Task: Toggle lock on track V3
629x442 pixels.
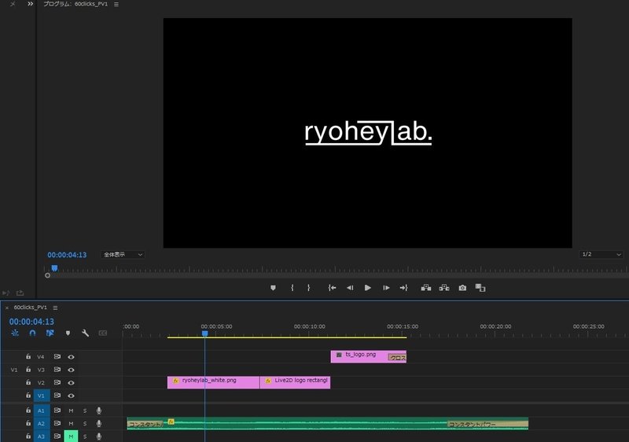Action: pyautogui.click(x=28, y=370)
